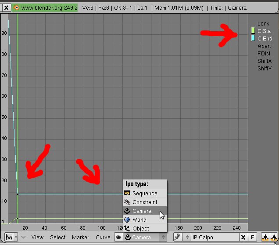
Task: Choose Camera in the Ipo type popup
Action: point(145,211)
